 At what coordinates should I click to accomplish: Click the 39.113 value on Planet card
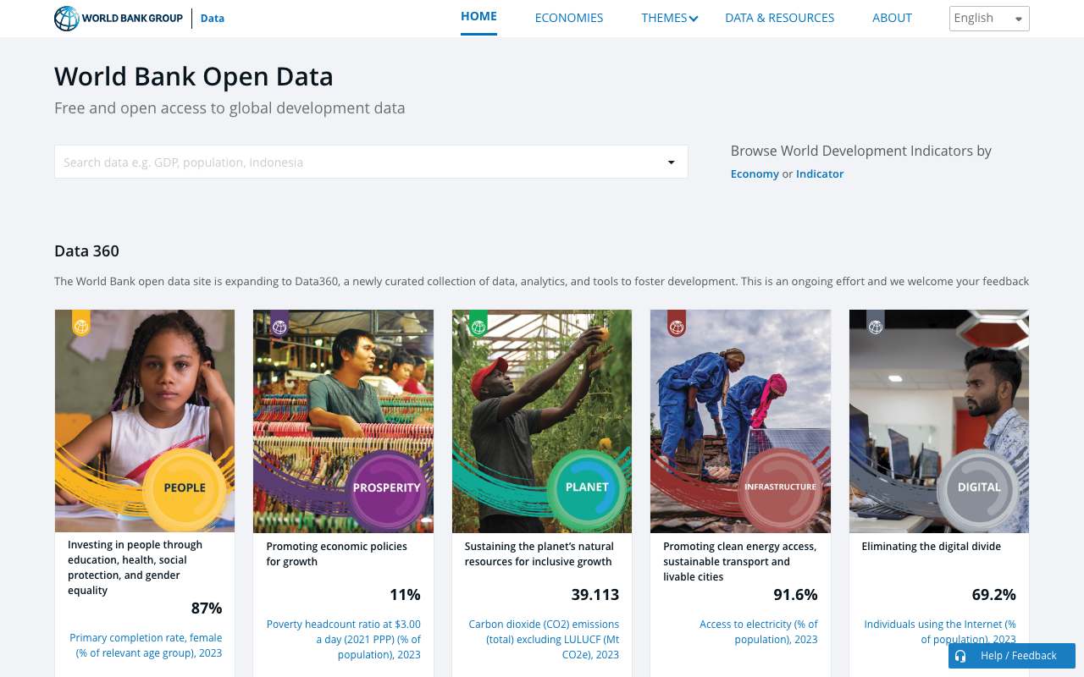coord(595,595)
